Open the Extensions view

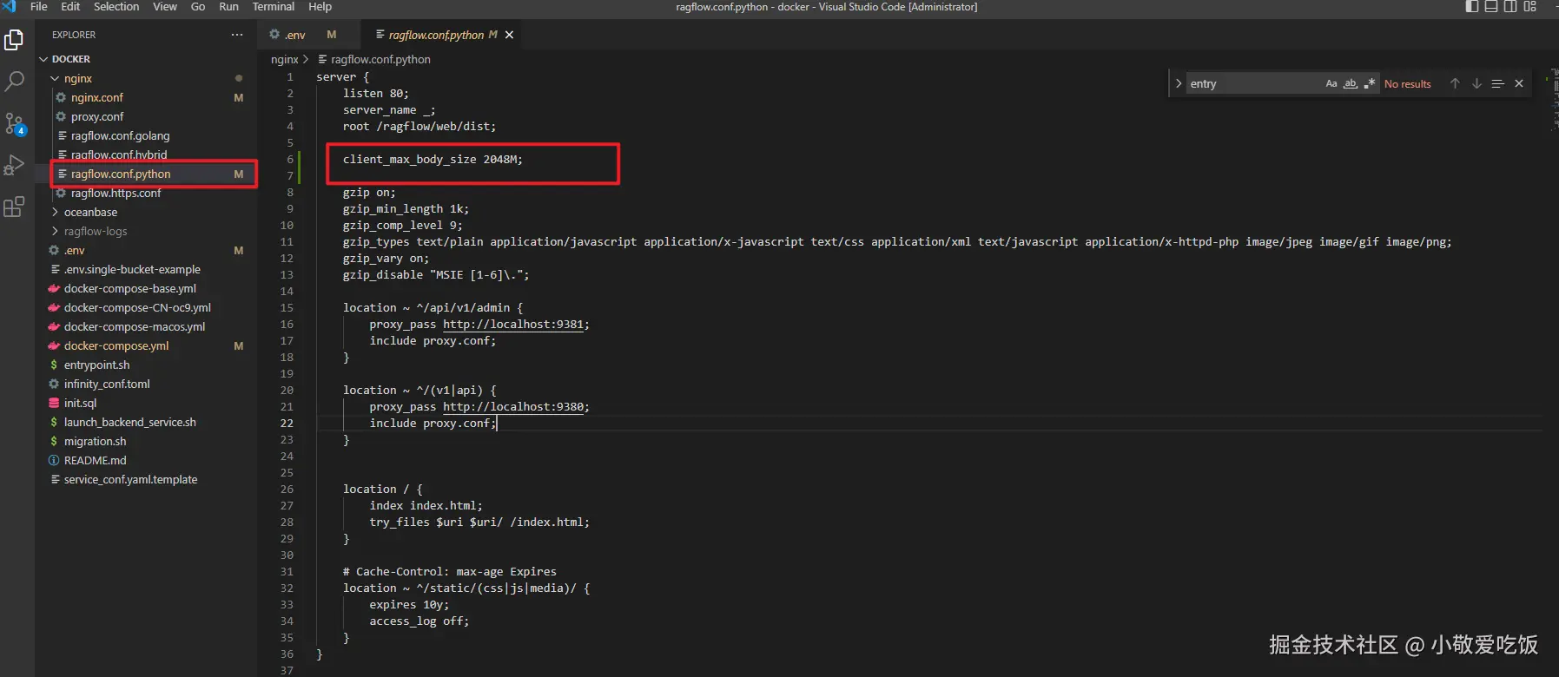point(15,207)
